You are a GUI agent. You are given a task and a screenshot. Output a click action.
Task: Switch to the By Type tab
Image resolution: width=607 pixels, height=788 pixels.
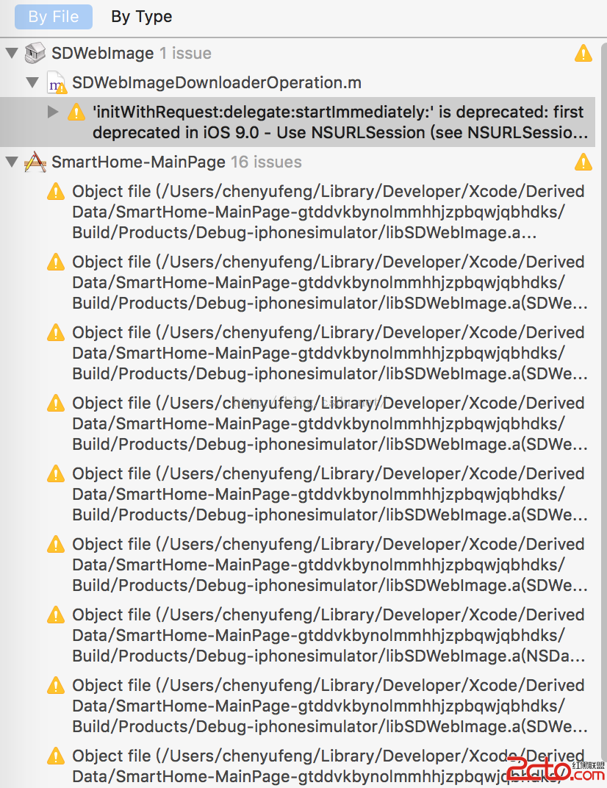coord(141,17)
